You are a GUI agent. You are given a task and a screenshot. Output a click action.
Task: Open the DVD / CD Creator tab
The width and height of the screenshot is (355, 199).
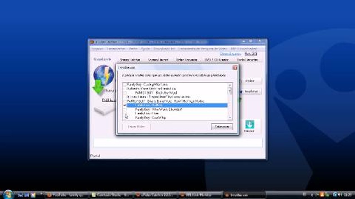click(217, 60)
